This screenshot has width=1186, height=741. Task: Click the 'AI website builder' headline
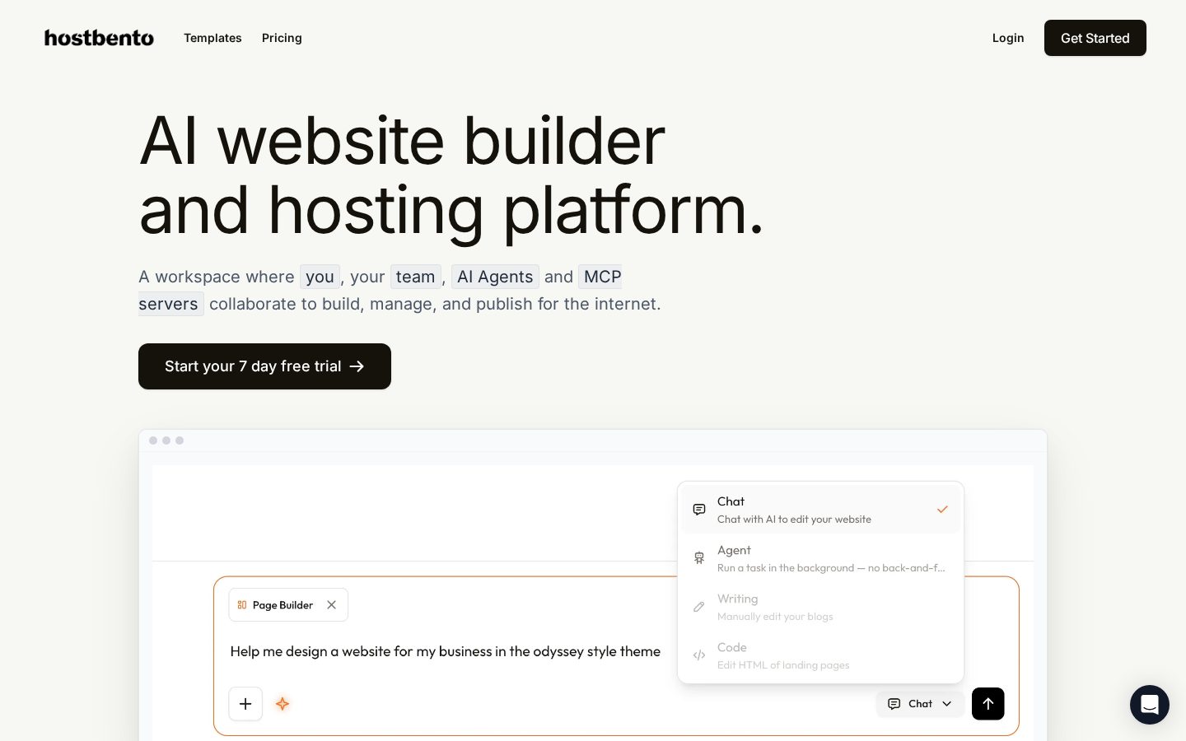point(402,141)
